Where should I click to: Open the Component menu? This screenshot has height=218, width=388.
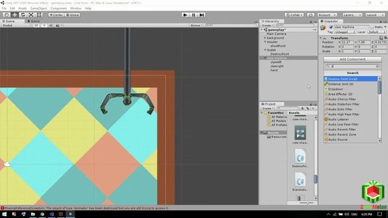pos(59,8)
